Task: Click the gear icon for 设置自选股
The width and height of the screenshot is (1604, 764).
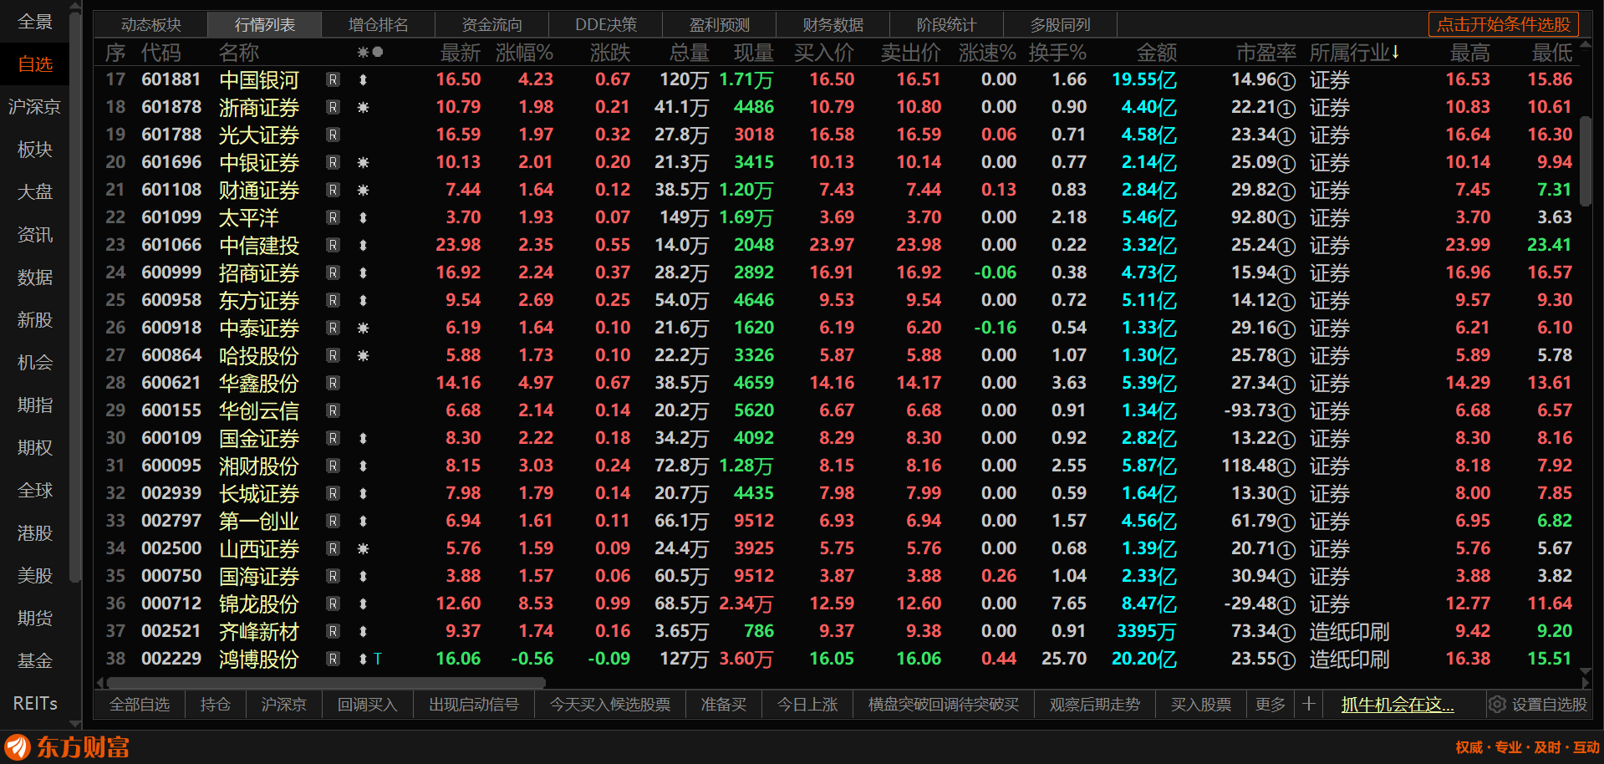Action: pyautogui.click(x=1497, y=705)
